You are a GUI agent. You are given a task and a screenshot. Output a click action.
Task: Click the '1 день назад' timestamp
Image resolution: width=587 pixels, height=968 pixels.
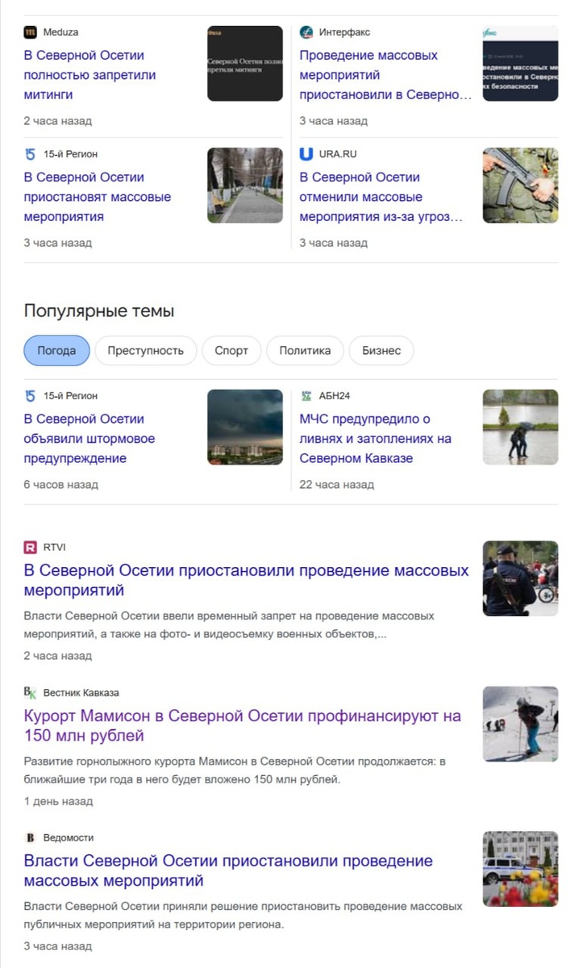(58, 801)
